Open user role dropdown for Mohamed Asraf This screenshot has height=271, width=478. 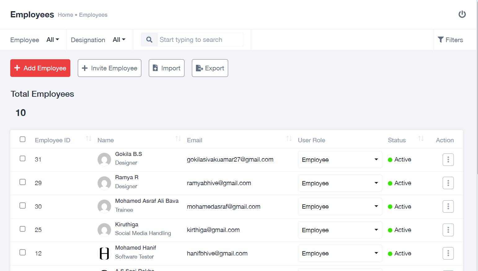[340, 207]
